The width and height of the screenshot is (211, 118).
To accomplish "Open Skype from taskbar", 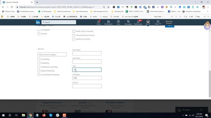I will coord(51,115).
